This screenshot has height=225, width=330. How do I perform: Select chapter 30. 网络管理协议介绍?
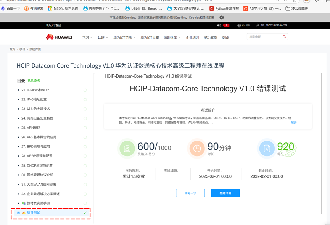point(37,175)
